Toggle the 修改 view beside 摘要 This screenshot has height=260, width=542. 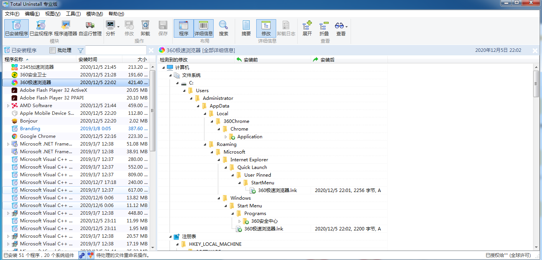point(266,28)
